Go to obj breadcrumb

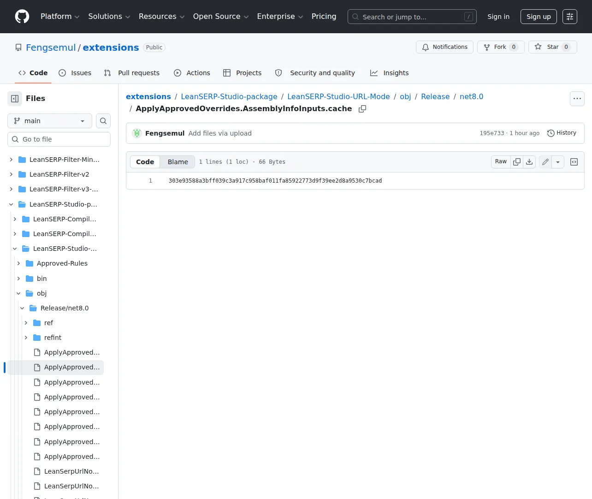coord(405,96)
